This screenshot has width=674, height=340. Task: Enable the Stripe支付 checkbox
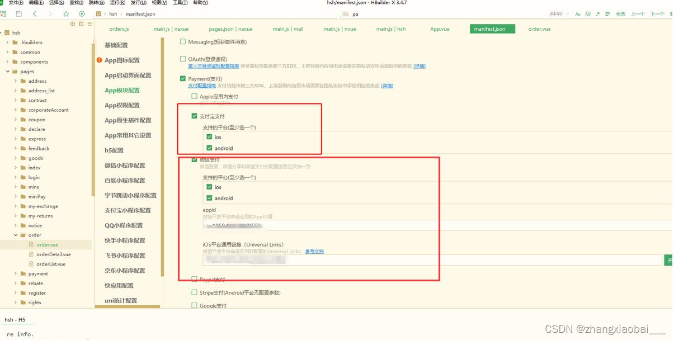point(195,292)
